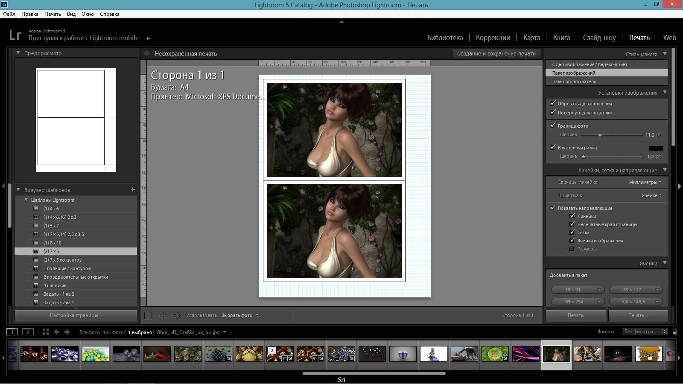Collapse the Стиль макета panel

[665, 54]
